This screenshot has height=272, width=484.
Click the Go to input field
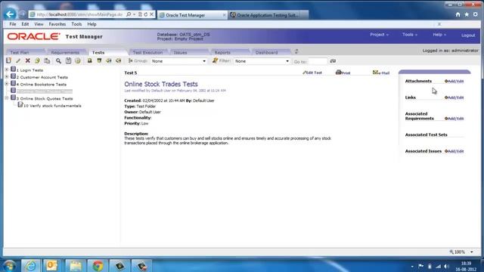coord(318,61)
